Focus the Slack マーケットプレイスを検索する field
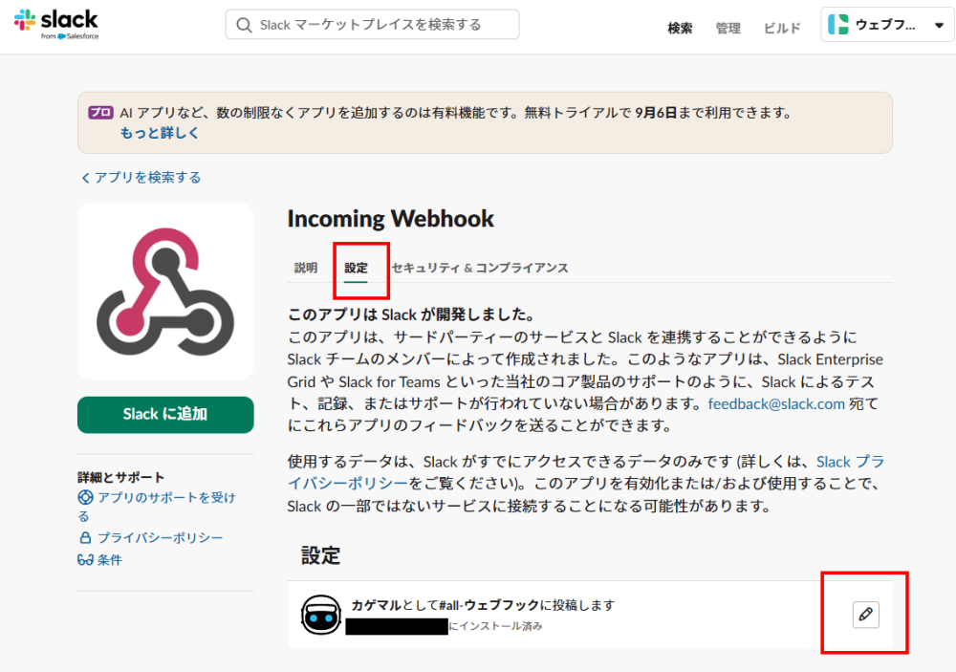 [x=372, y=25]
